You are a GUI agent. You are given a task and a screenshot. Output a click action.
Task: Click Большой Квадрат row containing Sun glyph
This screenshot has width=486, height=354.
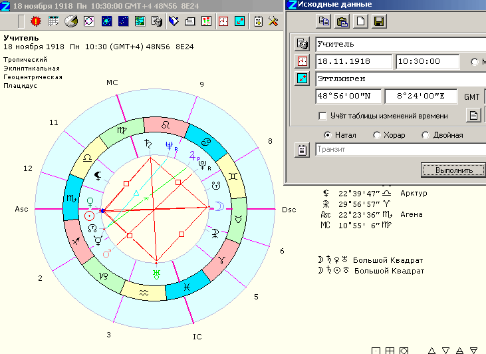tap(371, 271)
